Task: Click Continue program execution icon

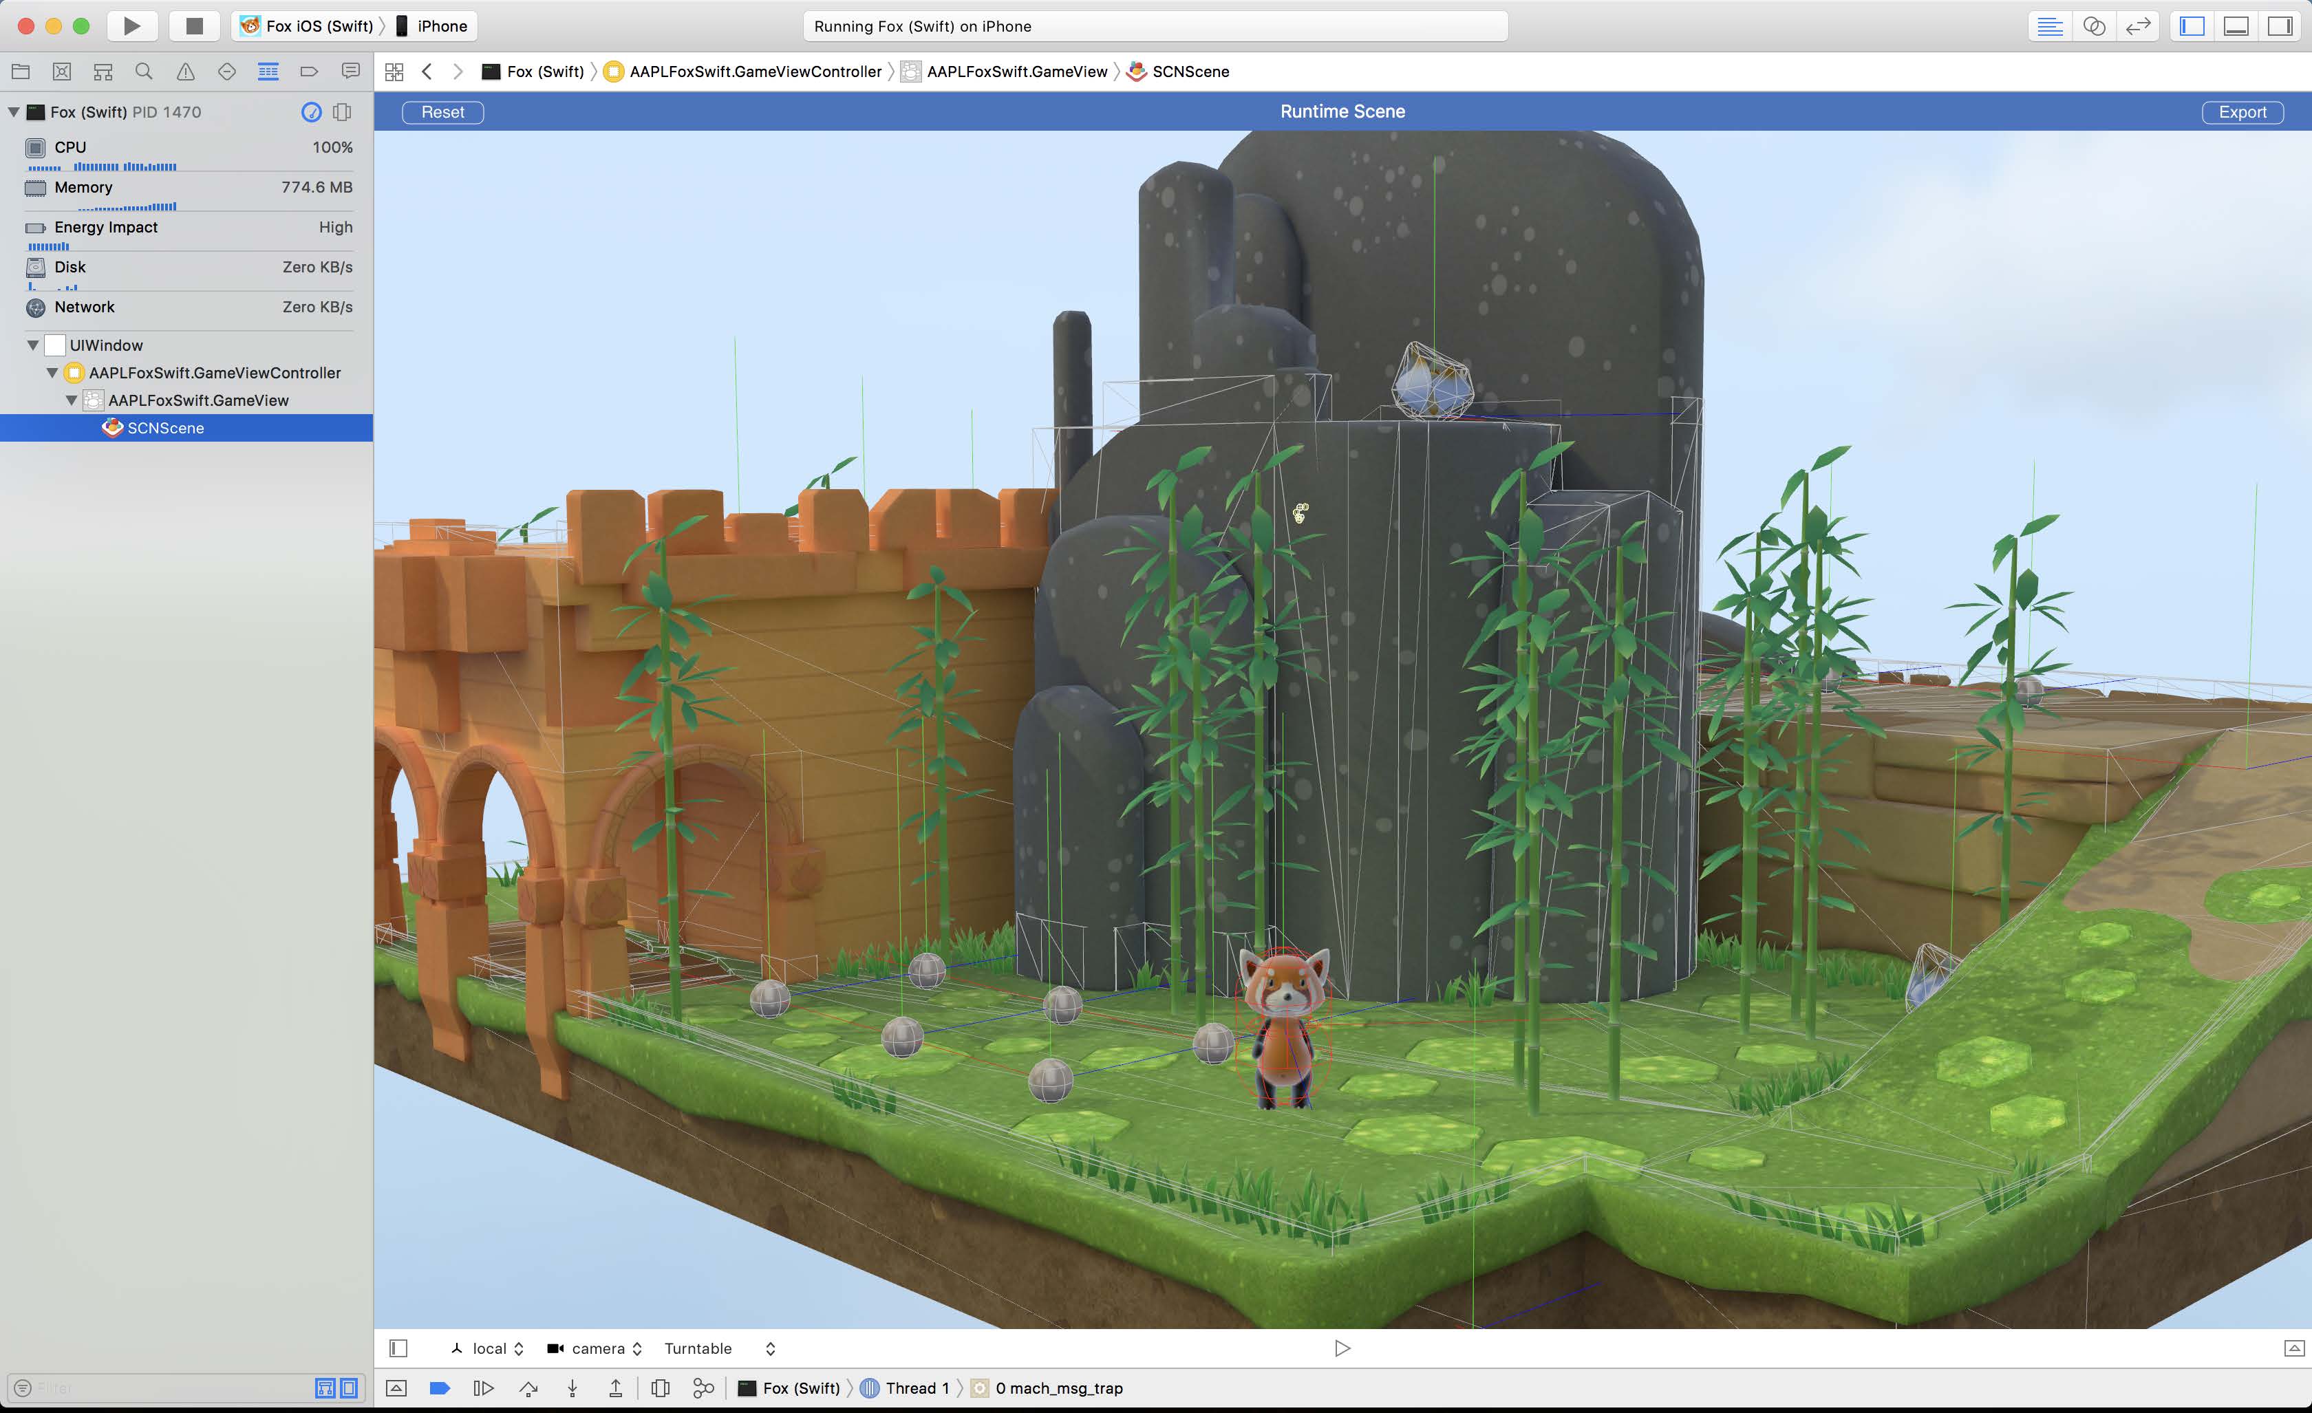Action: pos(483,1388)
